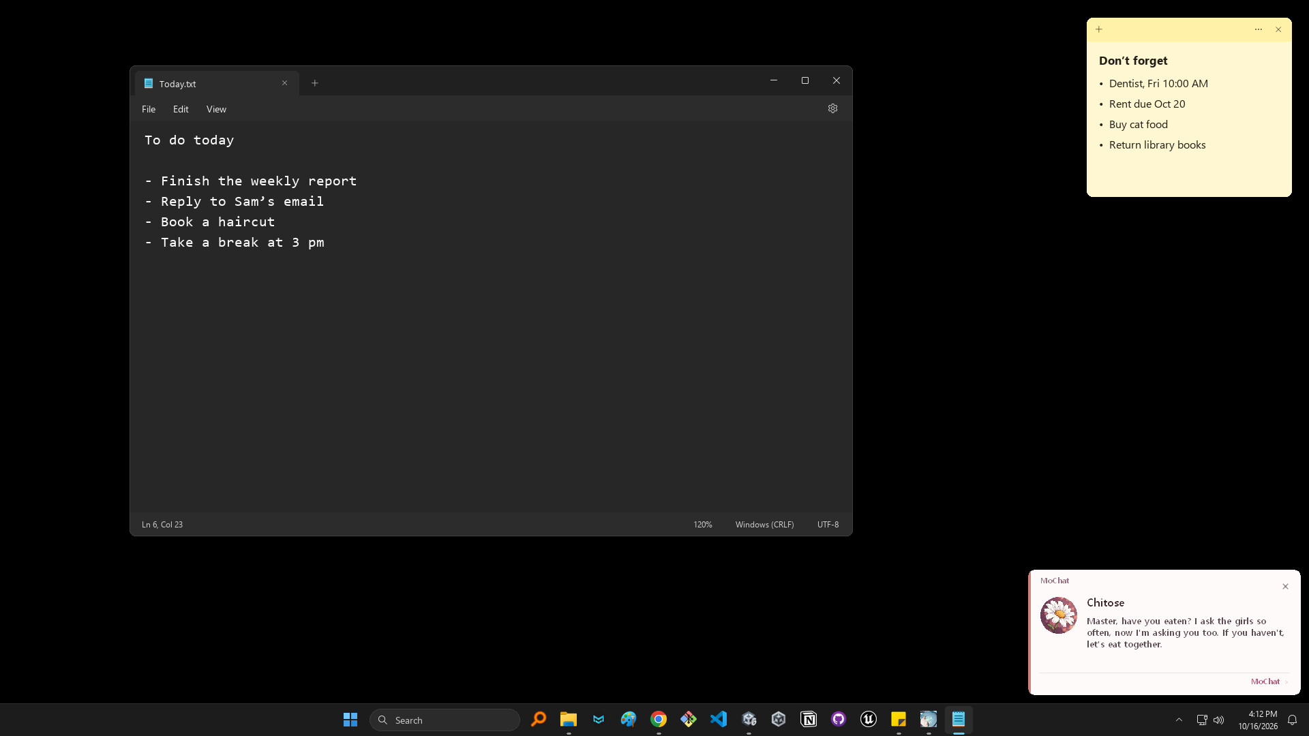Click Windows (CRLF) line ending indicator
The width and height of the screenshot is (1309, 736).
click(764, 525)
